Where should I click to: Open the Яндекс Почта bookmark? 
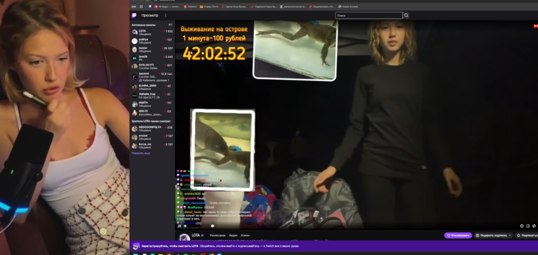pyautogui.click(x=209, y=7)
